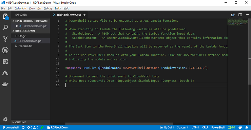Split the editor with the split icon

pyautogui.click(x=240, y=15)
